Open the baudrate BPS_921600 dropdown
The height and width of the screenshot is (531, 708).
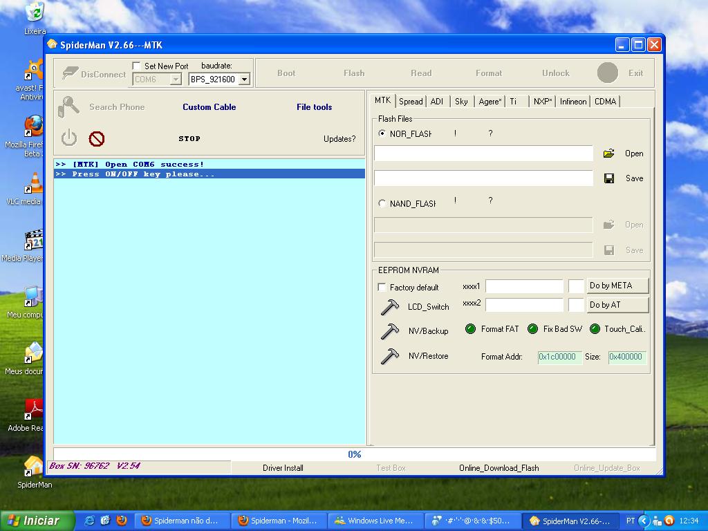244,80
